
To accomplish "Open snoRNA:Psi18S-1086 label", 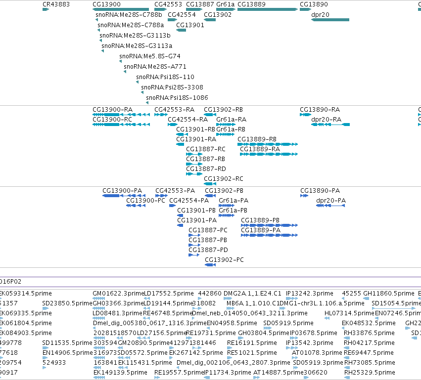I will pos(177,98).
